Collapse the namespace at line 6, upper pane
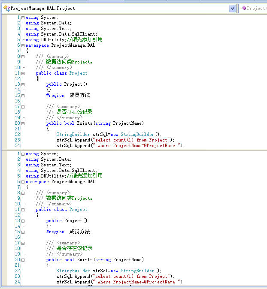Viewport: 267px width, 289px height. tap(23, 45)
